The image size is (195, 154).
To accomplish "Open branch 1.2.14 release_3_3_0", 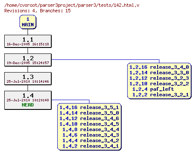I will coord(159,73).
